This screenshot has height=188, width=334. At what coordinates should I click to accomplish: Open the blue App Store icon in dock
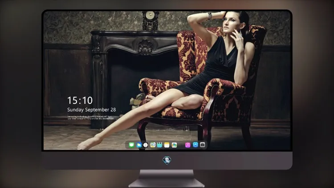[196, 145]
